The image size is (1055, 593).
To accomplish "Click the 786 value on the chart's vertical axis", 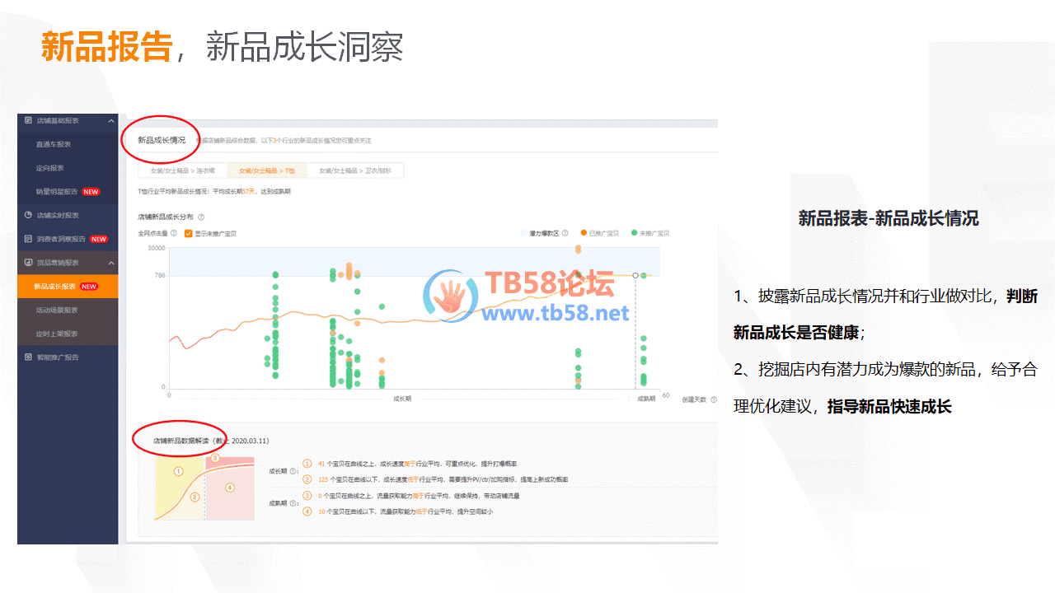I will (x=160, y=275).
